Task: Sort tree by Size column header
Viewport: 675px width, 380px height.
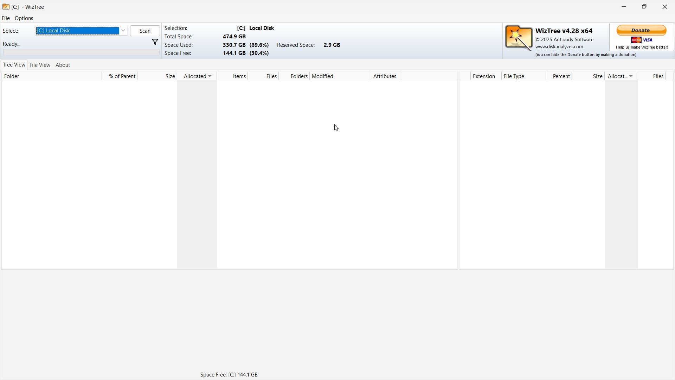Action: point(157,76)
